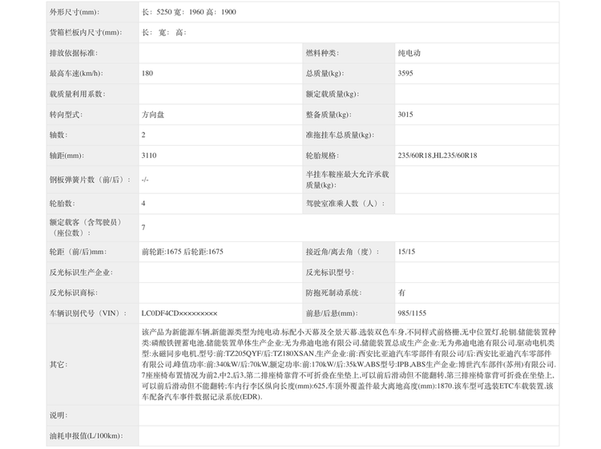
Task: Select the curb weight value 3015
Action: (405, 115)
